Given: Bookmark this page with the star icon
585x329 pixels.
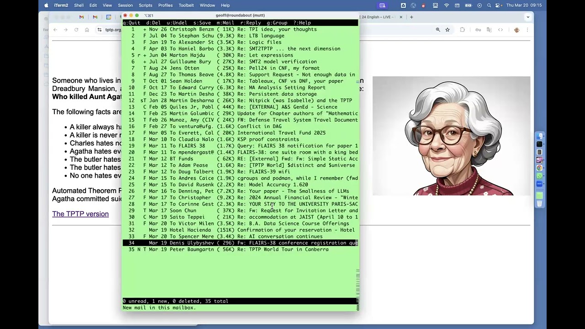Looking at the screenshot, I should [447, 30].
